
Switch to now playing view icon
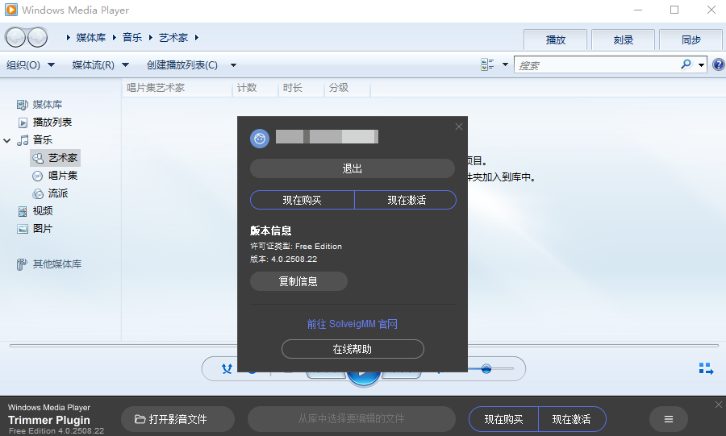click(x=706, y=368)
